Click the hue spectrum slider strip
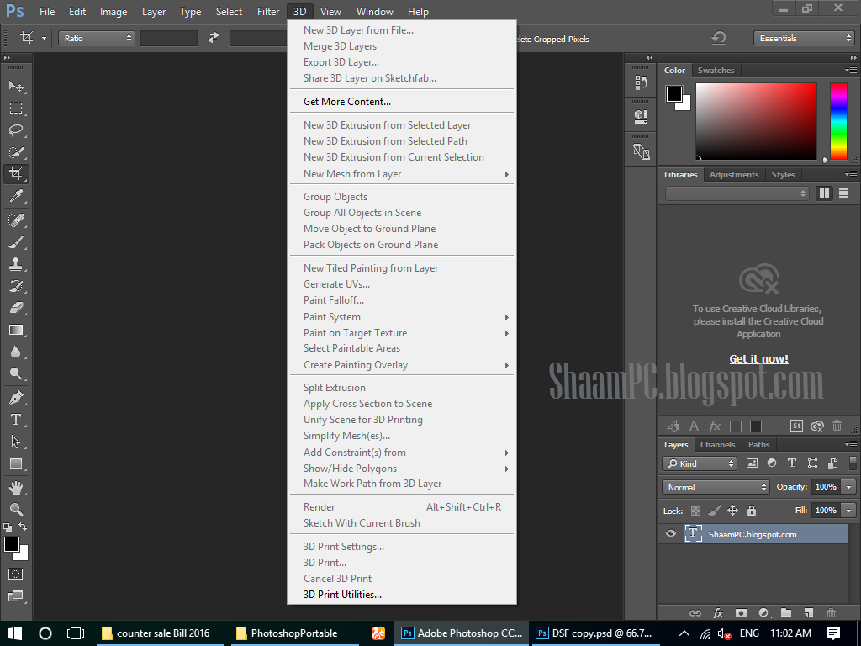Image resolution: width=861 pixels, height=646 pixels. click(x=838, y=121)
